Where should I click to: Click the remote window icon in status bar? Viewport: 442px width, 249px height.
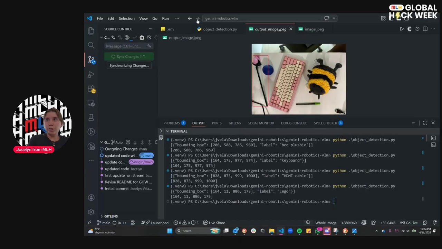tap(89, 223)
